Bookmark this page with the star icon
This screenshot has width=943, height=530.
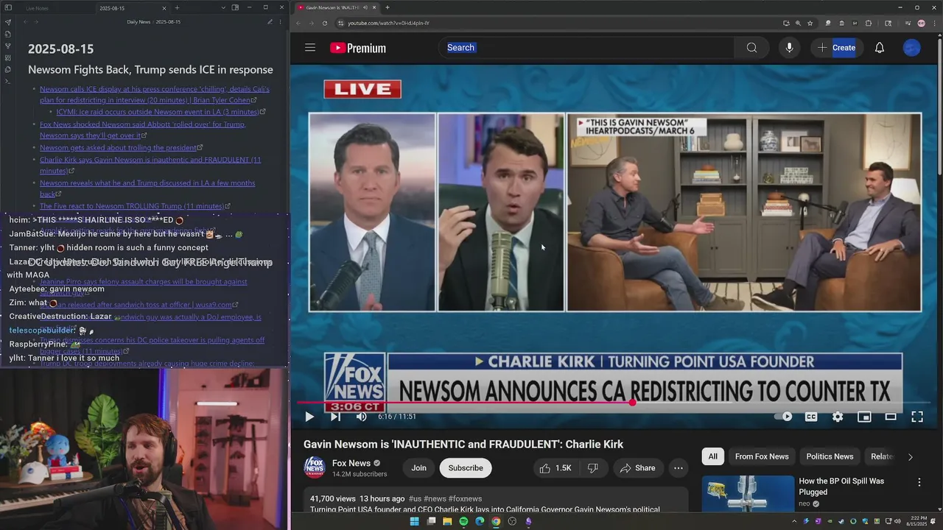810,23
